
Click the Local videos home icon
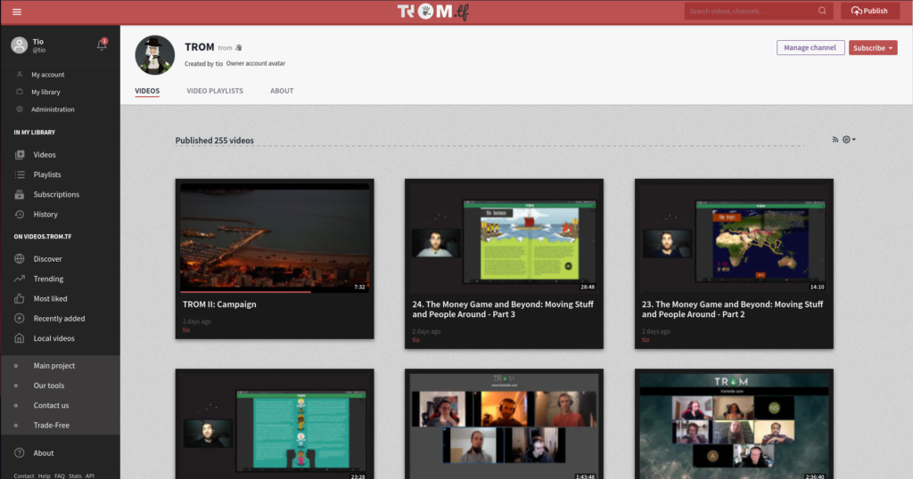20,337
